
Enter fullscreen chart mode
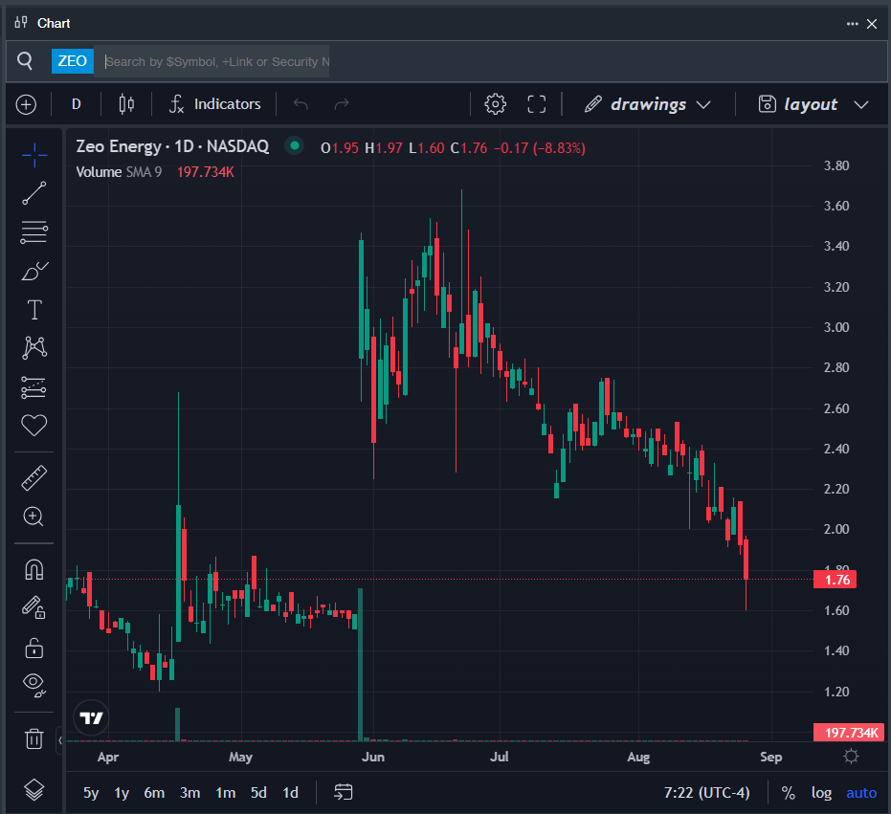[x=536, y=104]
